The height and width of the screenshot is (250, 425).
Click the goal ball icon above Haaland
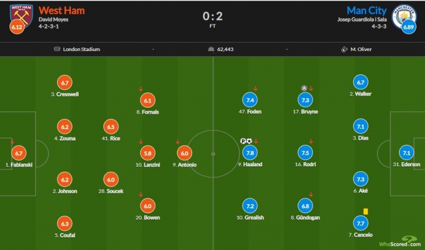(249, 141)
